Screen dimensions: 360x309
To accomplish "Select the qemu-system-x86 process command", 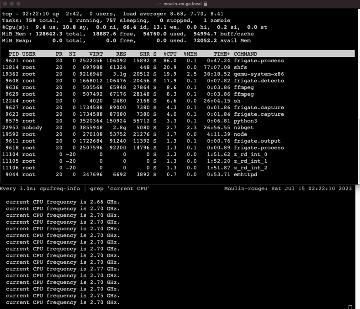I will tap(259, 74).
